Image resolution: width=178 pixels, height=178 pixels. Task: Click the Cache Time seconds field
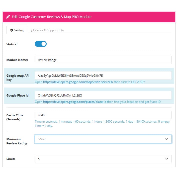click(103, 115)
